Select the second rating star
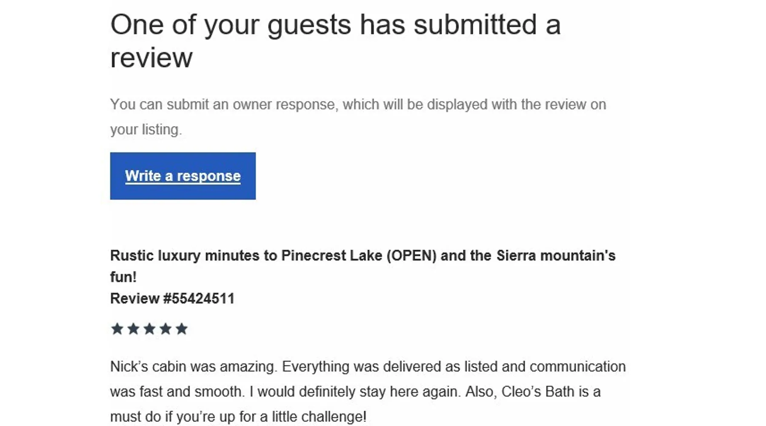 tap(133, 329)
